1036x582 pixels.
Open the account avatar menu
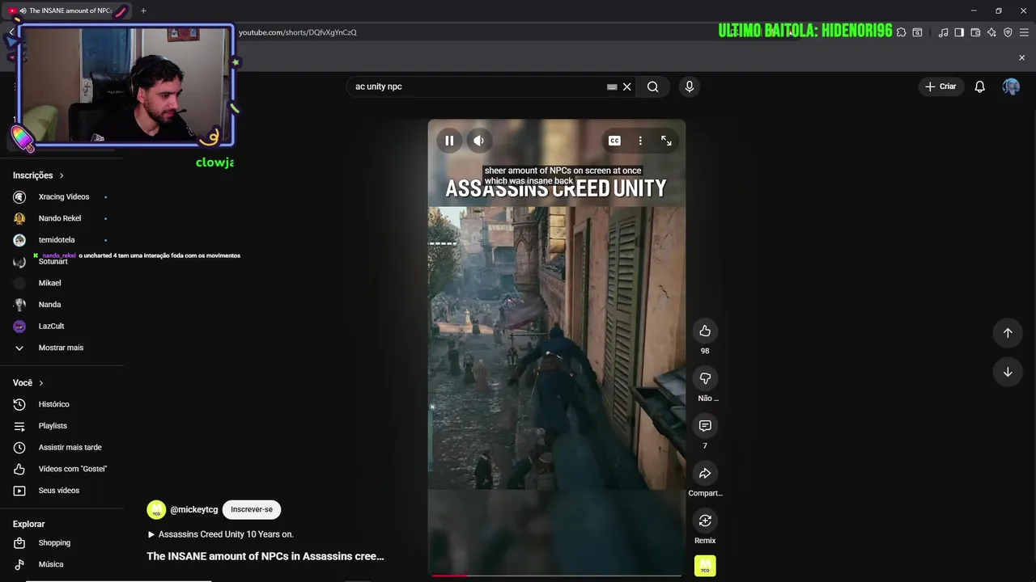coord(1011,86)
